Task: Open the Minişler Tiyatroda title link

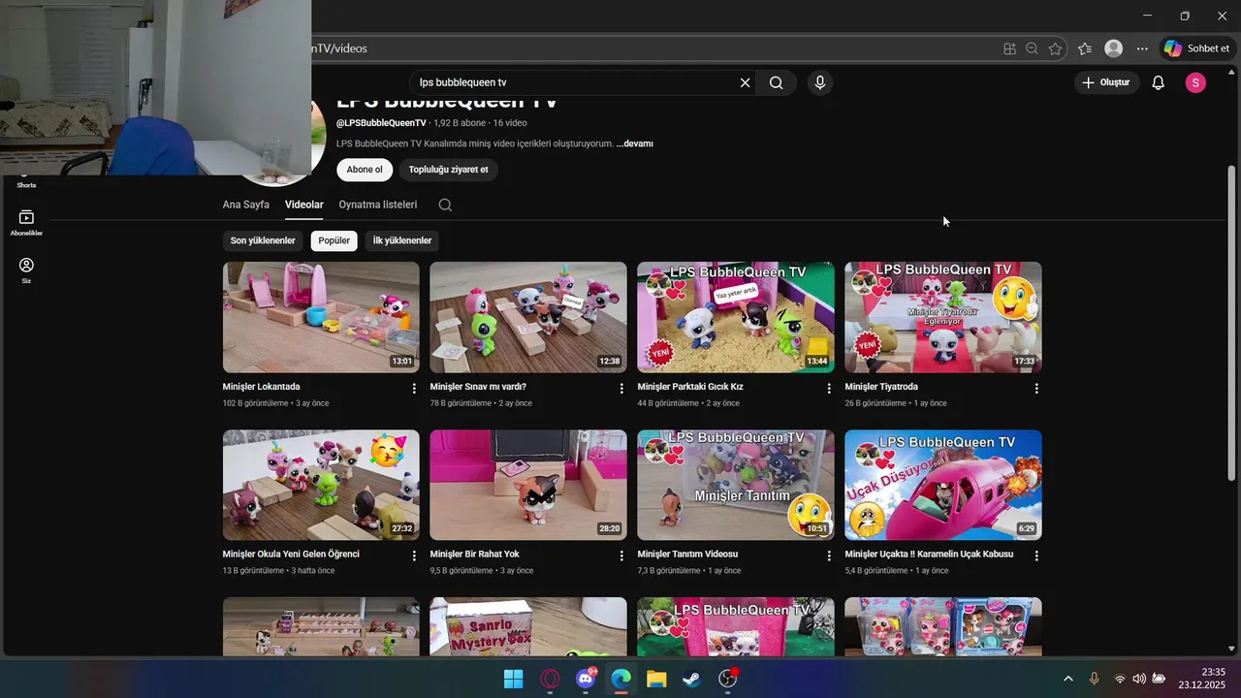Action: [881, 387]
